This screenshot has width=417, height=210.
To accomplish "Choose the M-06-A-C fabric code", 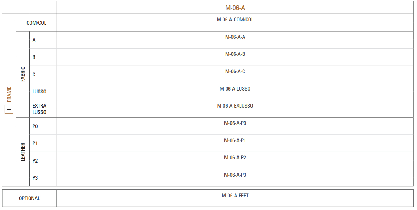I will [235, 71].
